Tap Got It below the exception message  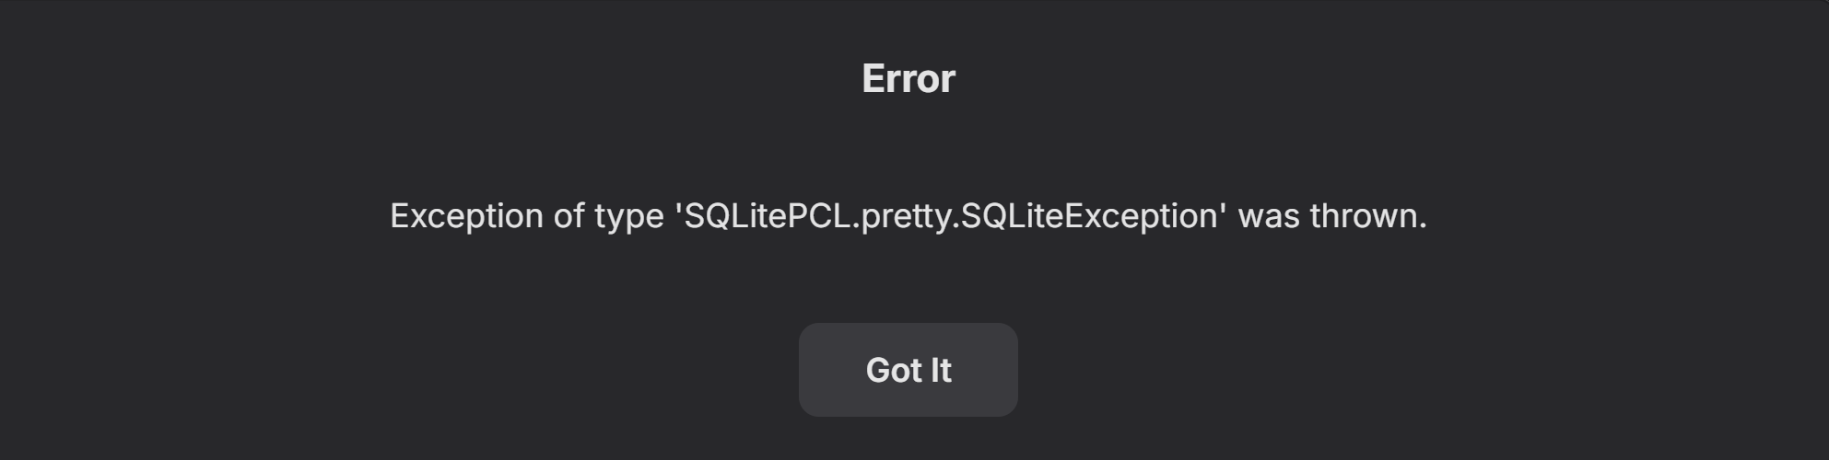[908, 370]
